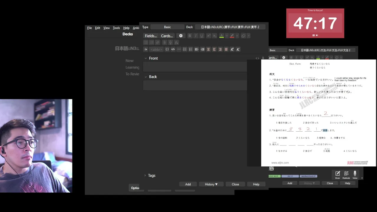Insert unordered list from second toolbar row
This screenshot has height=212, width=377.
146,42
